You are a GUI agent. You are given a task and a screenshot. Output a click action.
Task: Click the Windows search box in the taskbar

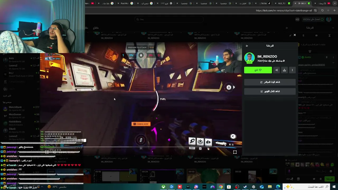click(306, 187)
